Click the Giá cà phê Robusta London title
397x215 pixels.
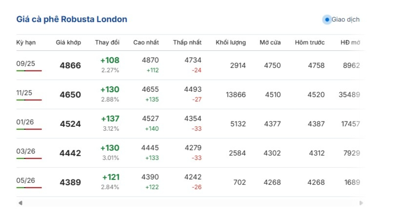(x=72, y=19)
